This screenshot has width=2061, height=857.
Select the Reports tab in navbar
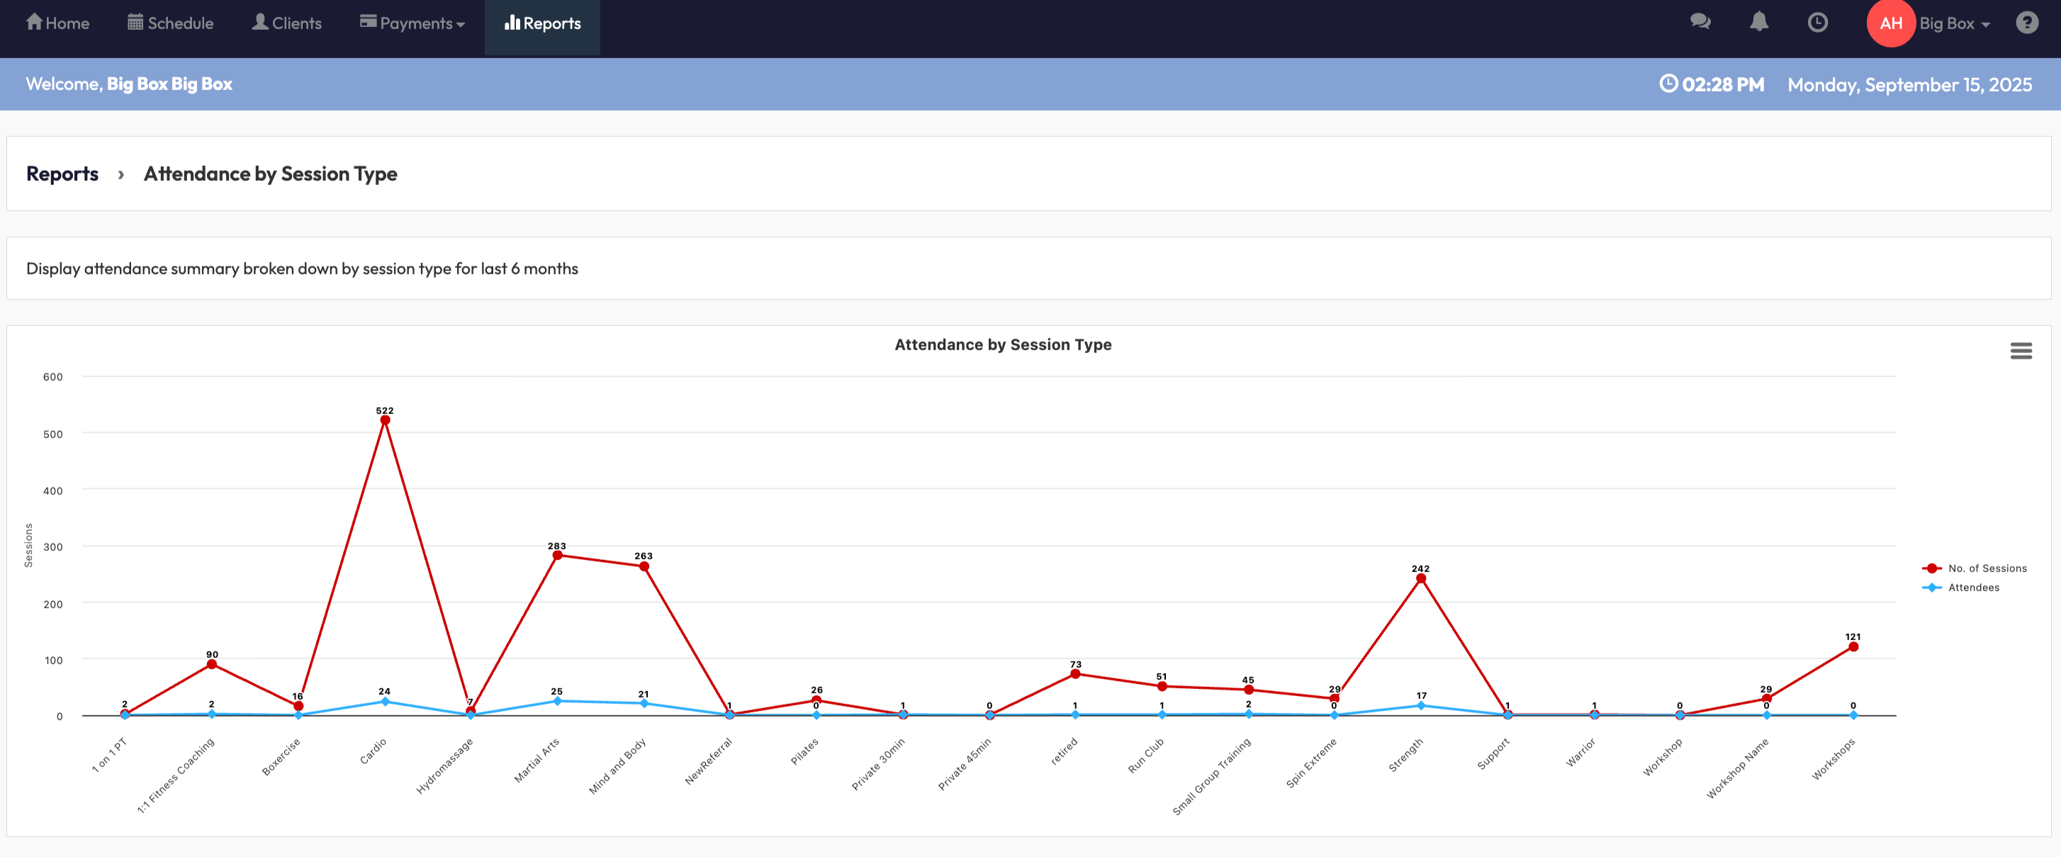542,23
